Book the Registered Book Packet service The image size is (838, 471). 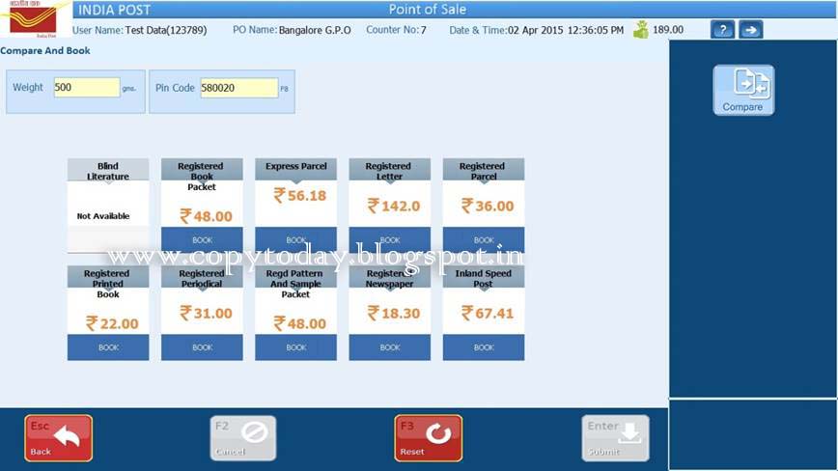click(202, 239)
